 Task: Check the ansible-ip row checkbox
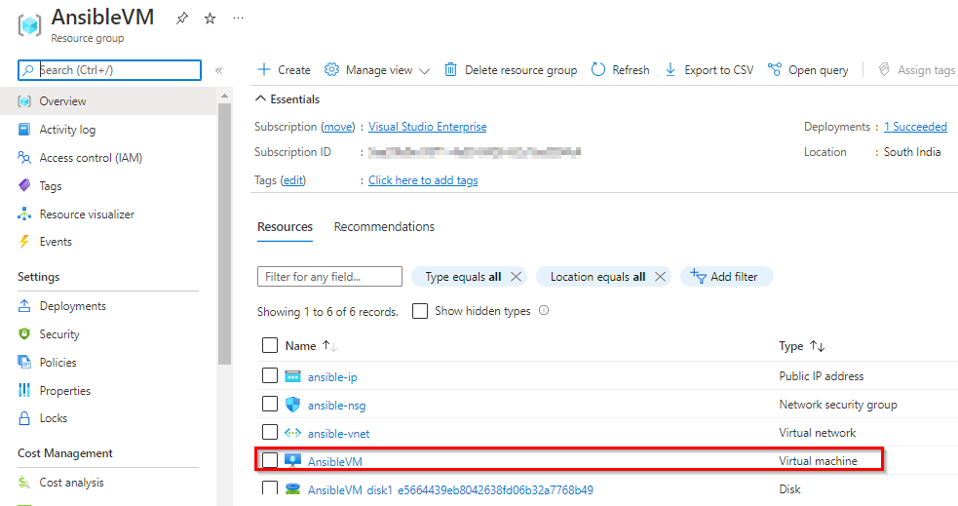click(x=269, y=375)
